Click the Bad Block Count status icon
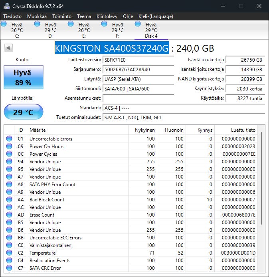269x277 pixels. click(x=9, y=199)
